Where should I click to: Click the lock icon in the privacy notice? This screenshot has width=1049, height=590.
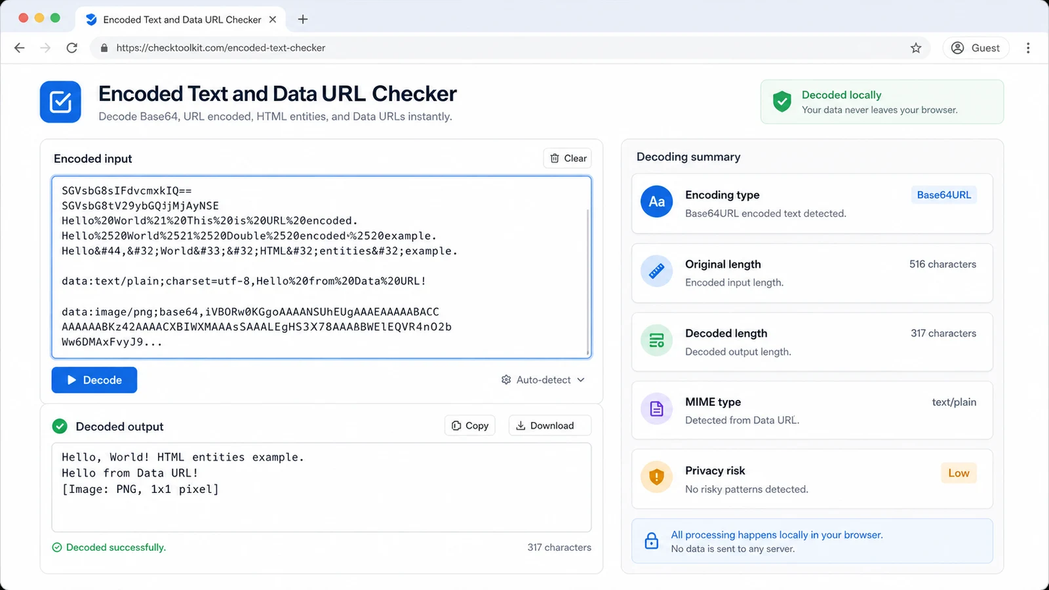coord(651,541)
